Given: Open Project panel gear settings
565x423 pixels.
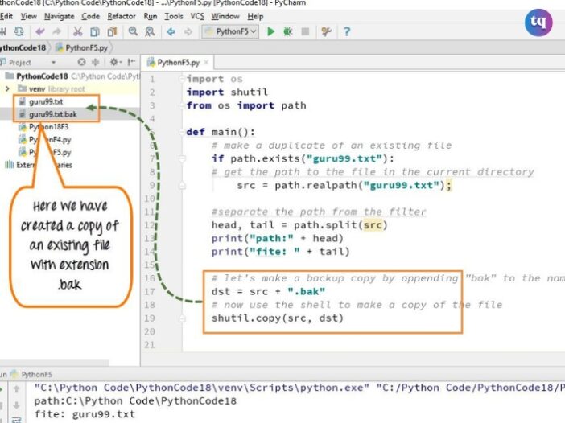Looking at the screenshot, I should coord(114,62).
